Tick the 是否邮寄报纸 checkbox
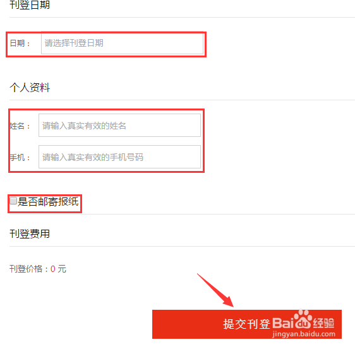The image size is (355, 347). (13, 201)
